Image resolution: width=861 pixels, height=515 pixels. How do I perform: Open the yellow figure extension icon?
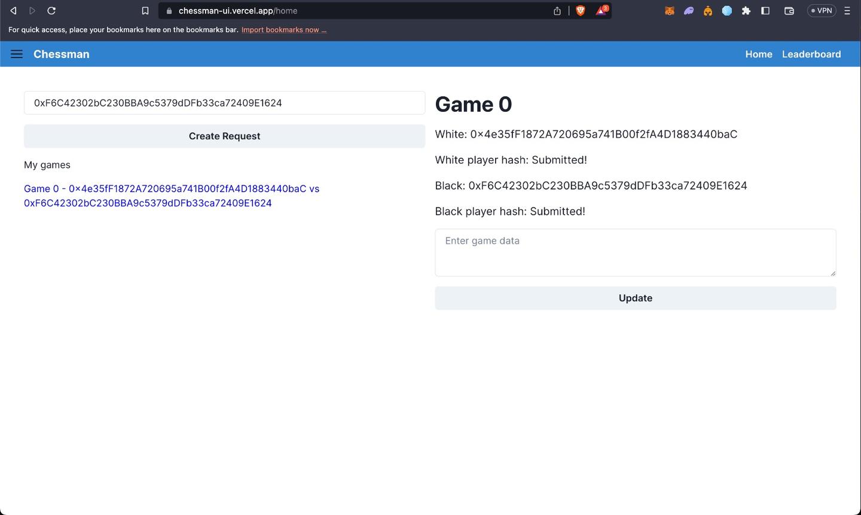coord(708,11)
